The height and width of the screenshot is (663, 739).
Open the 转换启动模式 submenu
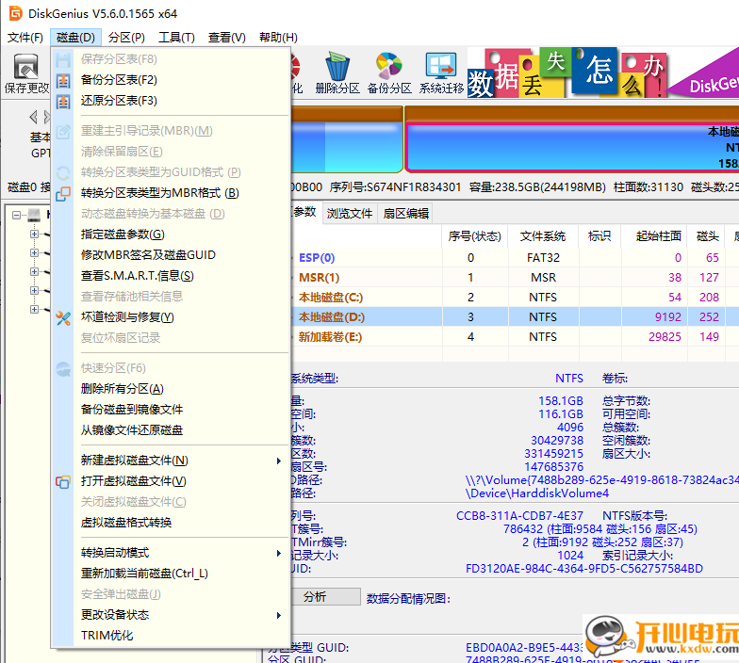point(171,553)
